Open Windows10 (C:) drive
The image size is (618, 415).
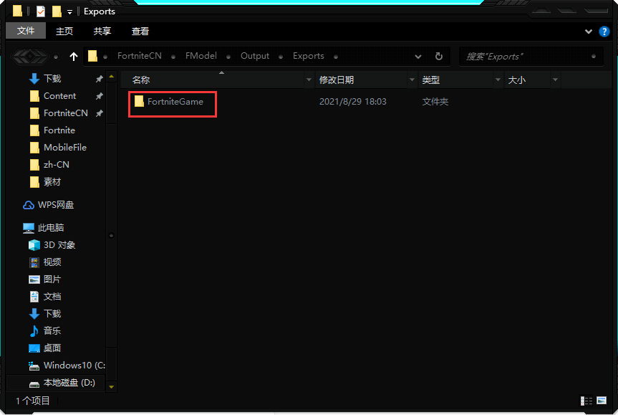tap(67, 366)
